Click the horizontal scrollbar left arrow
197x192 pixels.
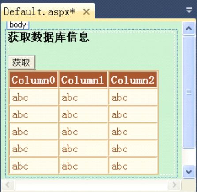click(8, 185)
